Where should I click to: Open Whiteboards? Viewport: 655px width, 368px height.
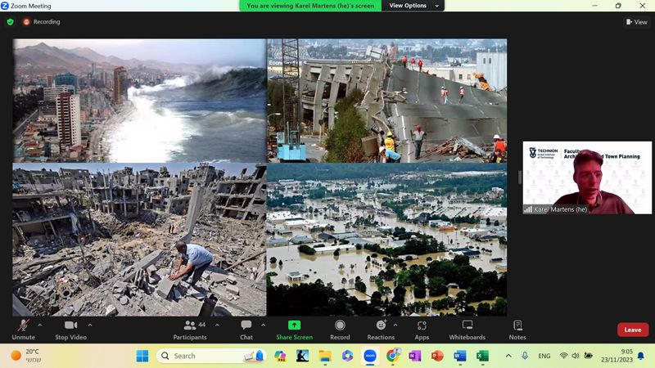coord(467,329)
